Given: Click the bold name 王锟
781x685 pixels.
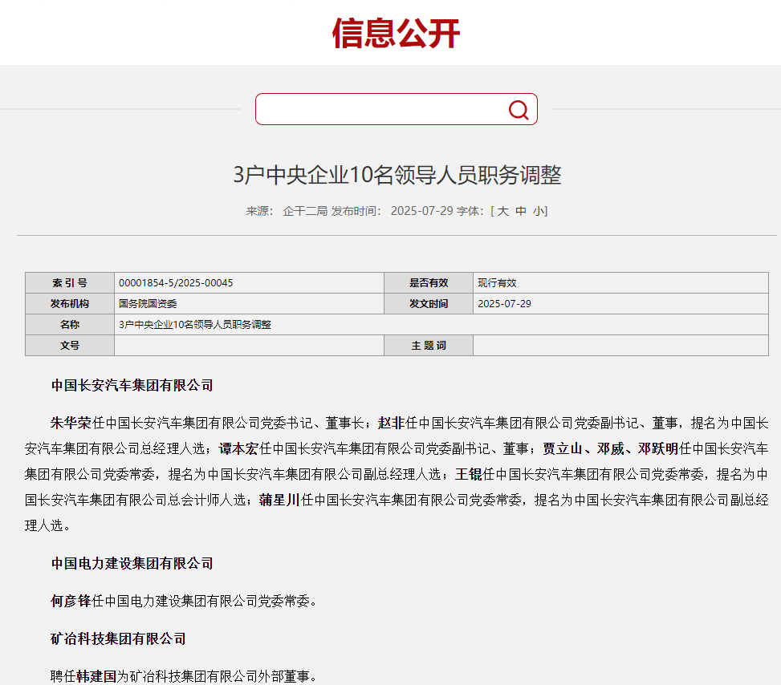Looking at the screenshot, I should point(468,474).
